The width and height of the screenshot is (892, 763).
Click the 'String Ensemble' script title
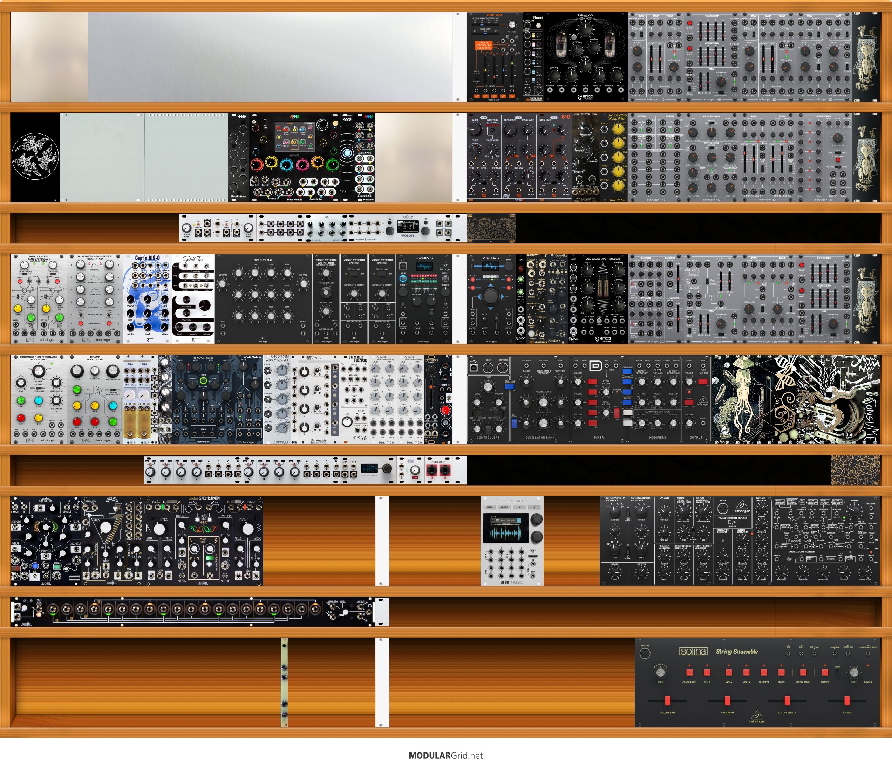737,651
